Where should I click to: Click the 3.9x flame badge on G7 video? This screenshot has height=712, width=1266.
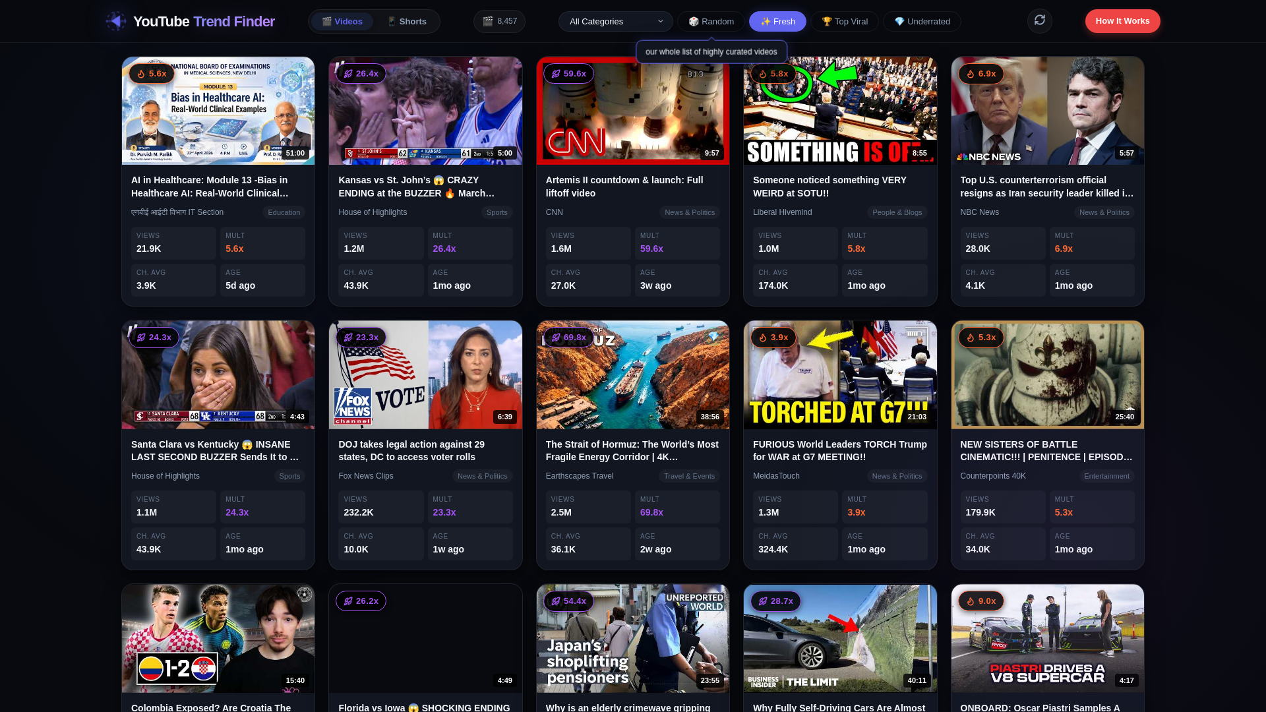(773, 338)
